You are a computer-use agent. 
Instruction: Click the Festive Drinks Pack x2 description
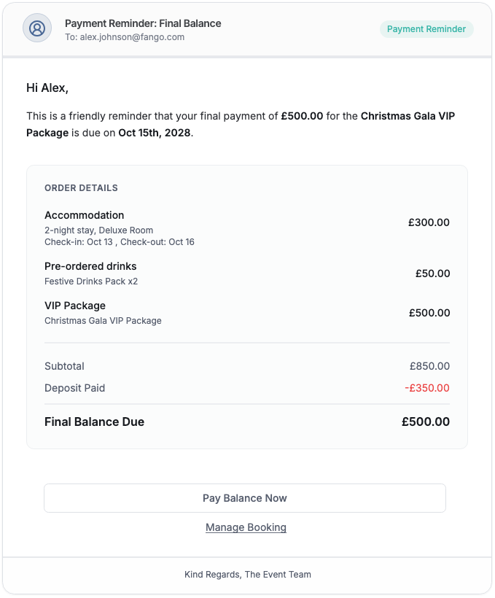tap(91, 281)
